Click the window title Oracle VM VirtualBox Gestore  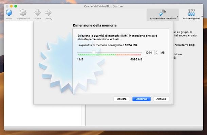point(103,6)
